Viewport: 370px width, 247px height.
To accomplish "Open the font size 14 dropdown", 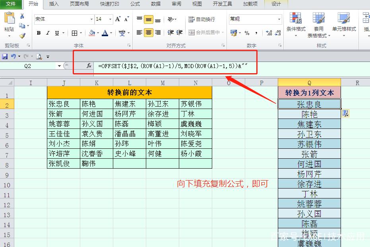I will 110,19.
